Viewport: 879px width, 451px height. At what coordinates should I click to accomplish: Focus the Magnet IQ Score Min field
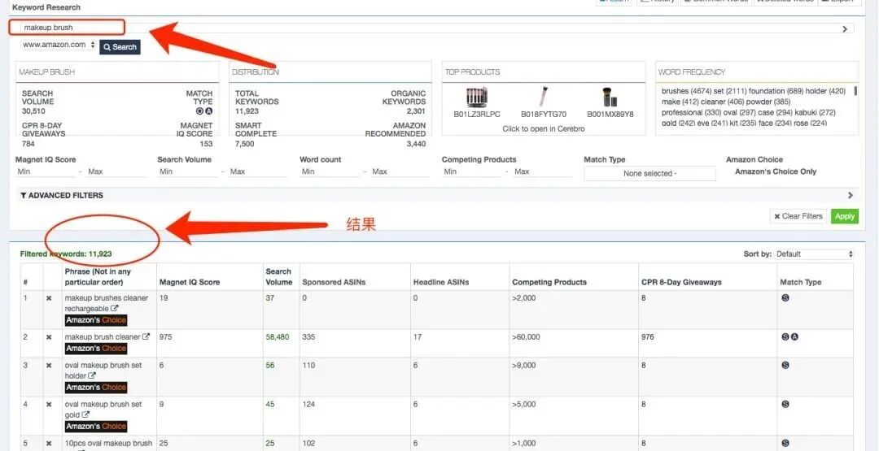pos(45,171)
